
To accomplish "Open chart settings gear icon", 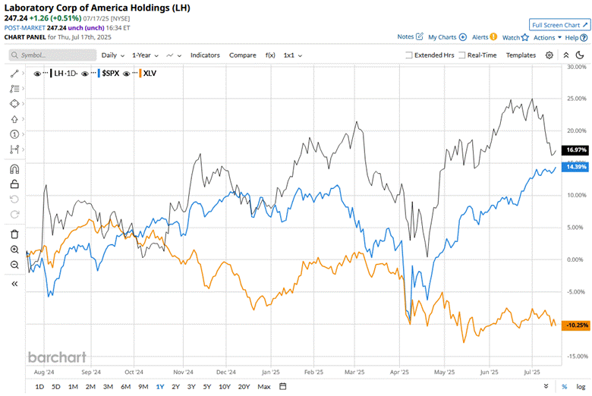I will tap(549, 55).
